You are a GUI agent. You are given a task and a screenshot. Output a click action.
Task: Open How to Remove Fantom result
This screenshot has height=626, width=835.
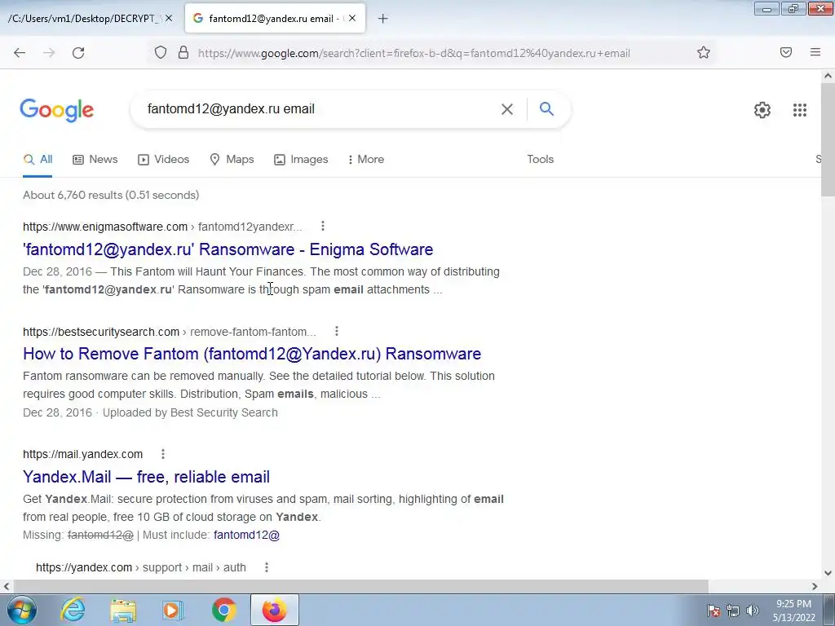252,354
